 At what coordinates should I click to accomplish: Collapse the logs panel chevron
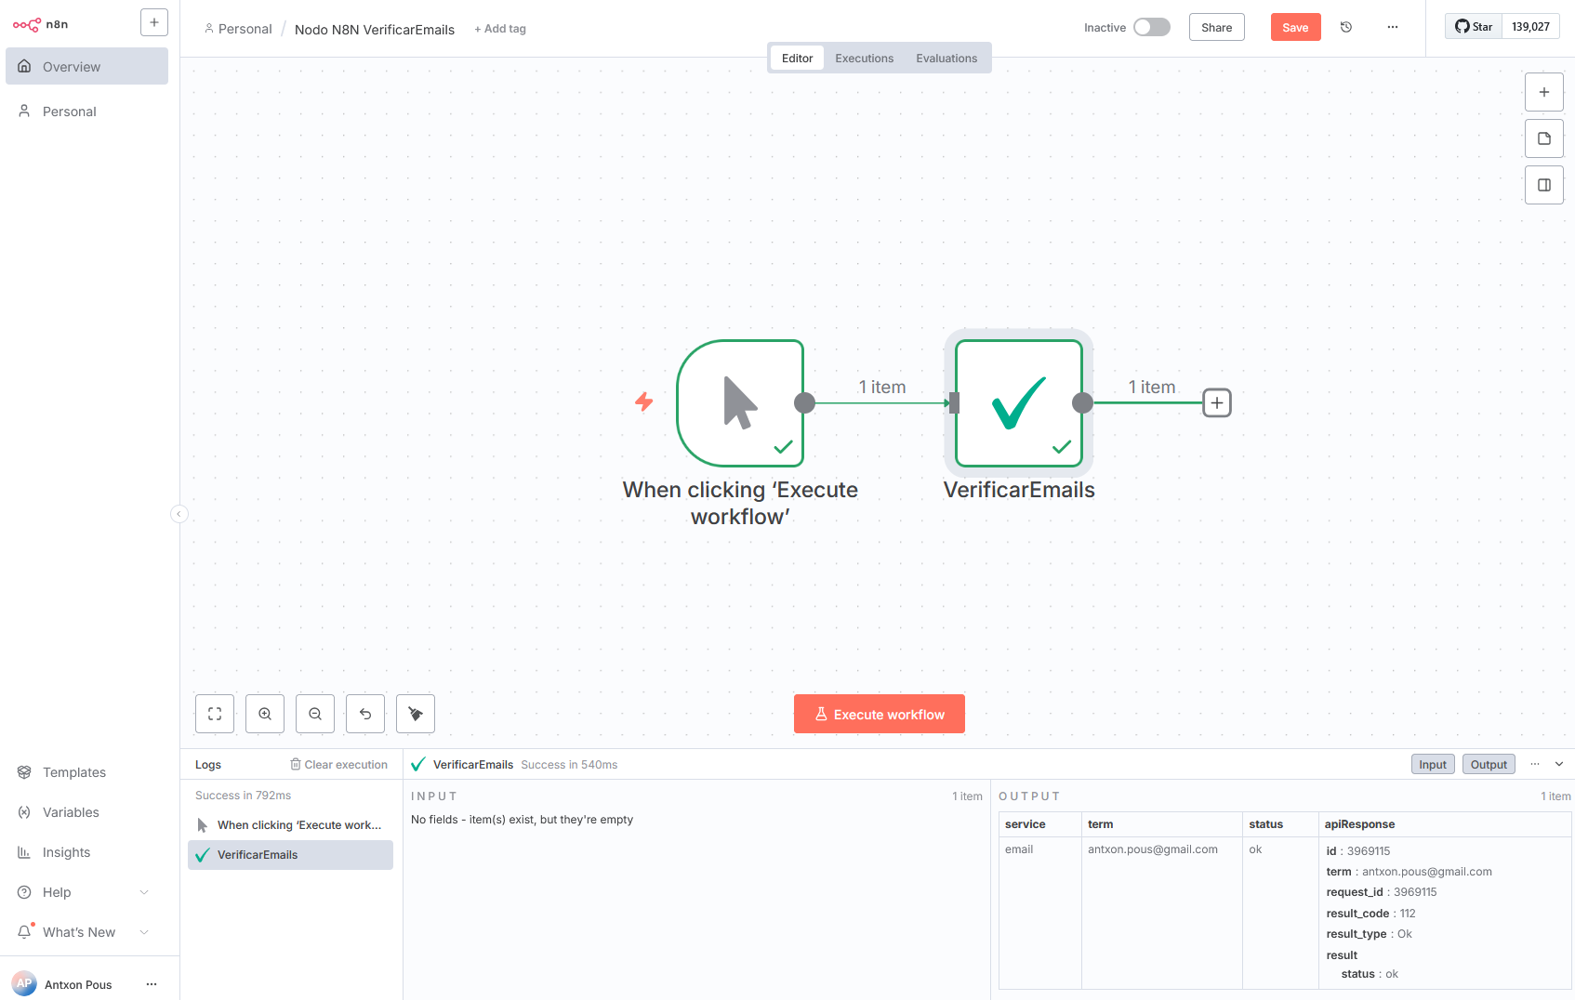1559,764
